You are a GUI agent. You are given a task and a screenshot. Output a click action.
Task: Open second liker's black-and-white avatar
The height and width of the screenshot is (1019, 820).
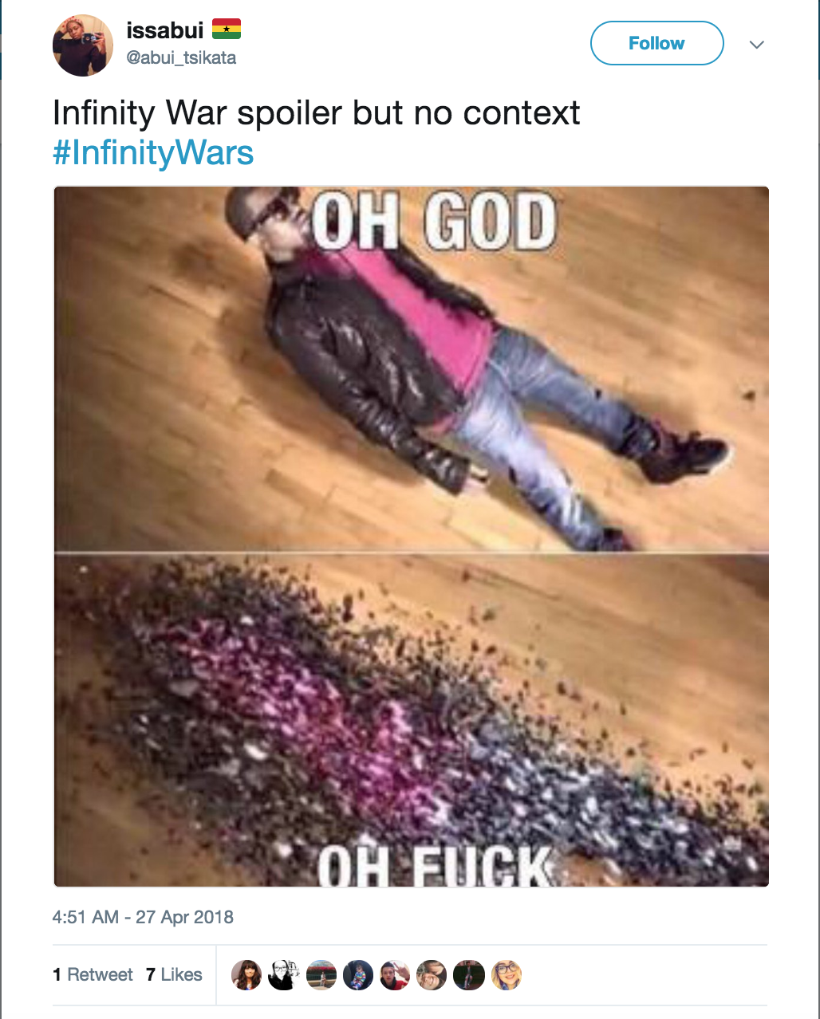point(283,975)
